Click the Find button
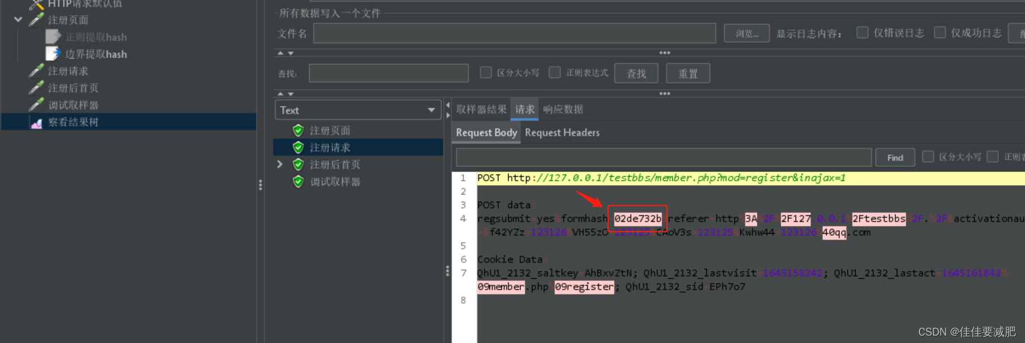 (895, 158)
